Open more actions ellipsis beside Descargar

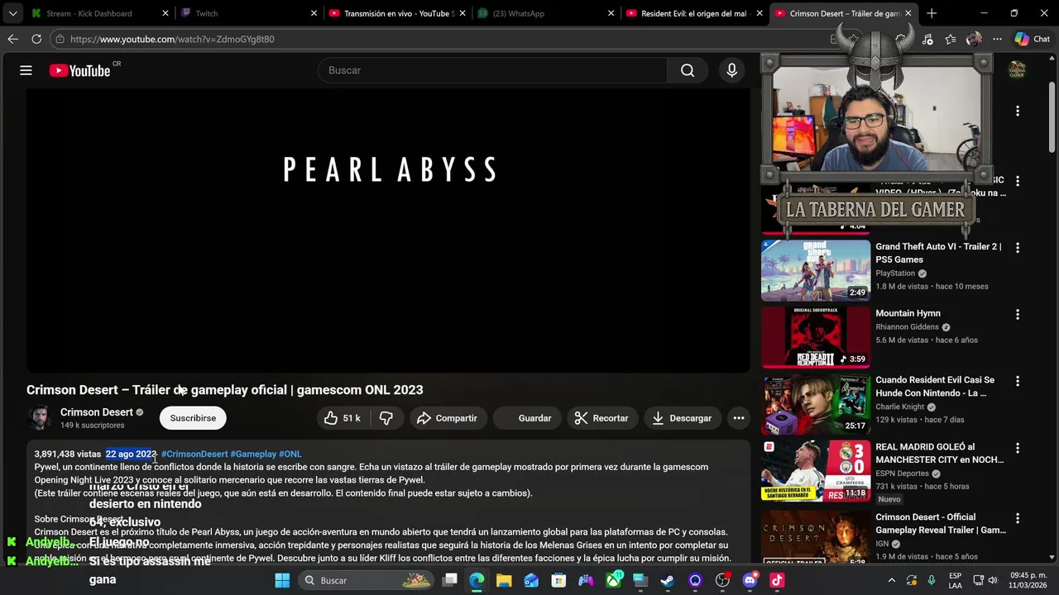739,418
